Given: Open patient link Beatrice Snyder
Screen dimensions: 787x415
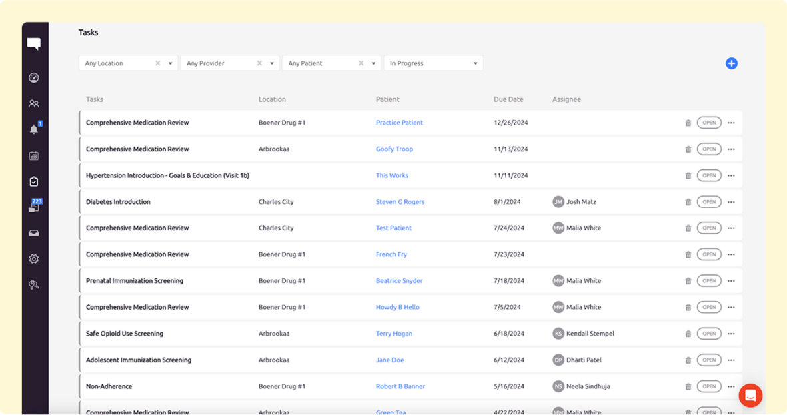Looking at the screenshot, I should 399,281.
